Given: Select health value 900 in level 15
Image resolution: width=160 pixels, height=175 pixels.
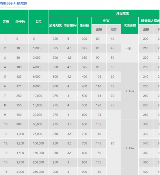Looking at the screenshot, I should pyautogui.click(x=84, y=171).
